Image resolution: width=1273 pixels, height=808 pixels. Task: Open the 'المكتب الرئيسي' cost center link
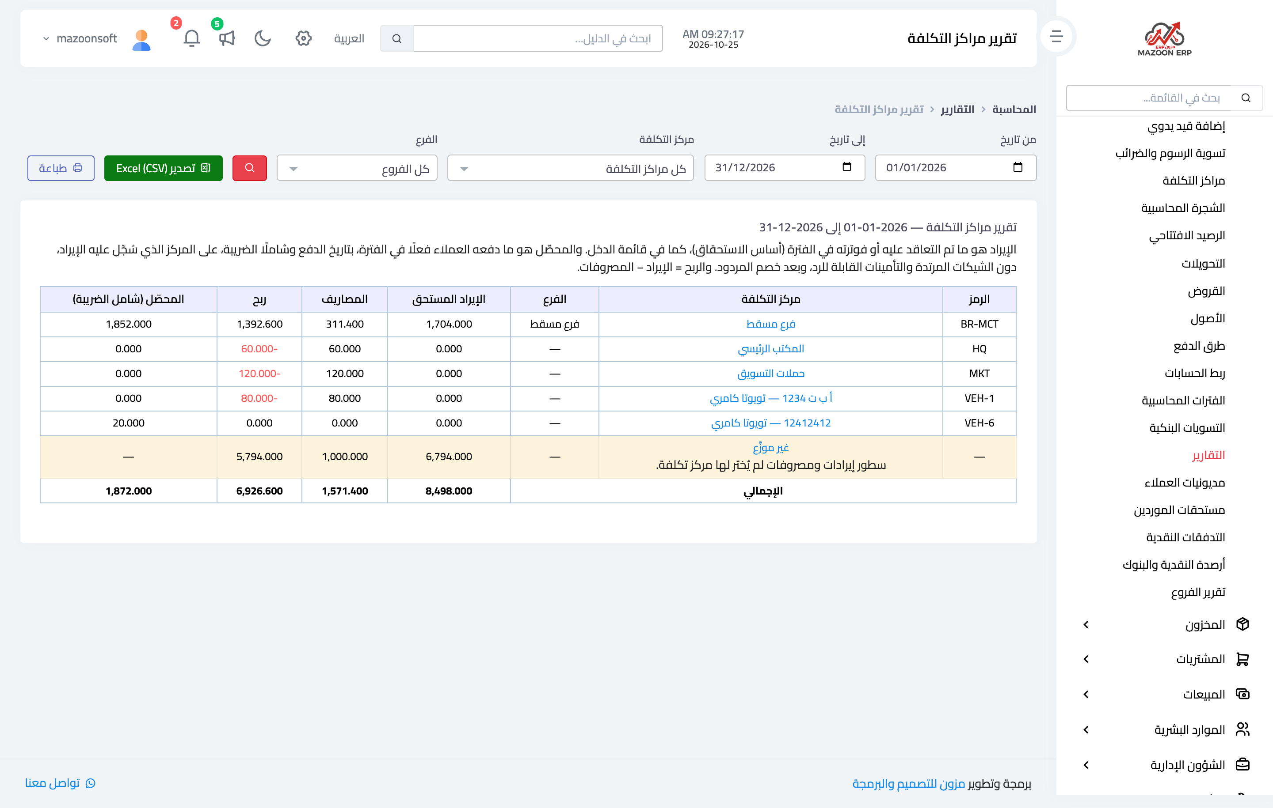coord(770,348)
